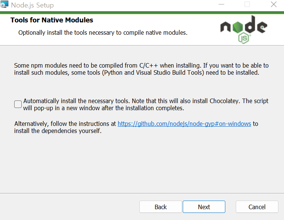Click the 'install the dependencies yourself.' text

coord(58,131)
